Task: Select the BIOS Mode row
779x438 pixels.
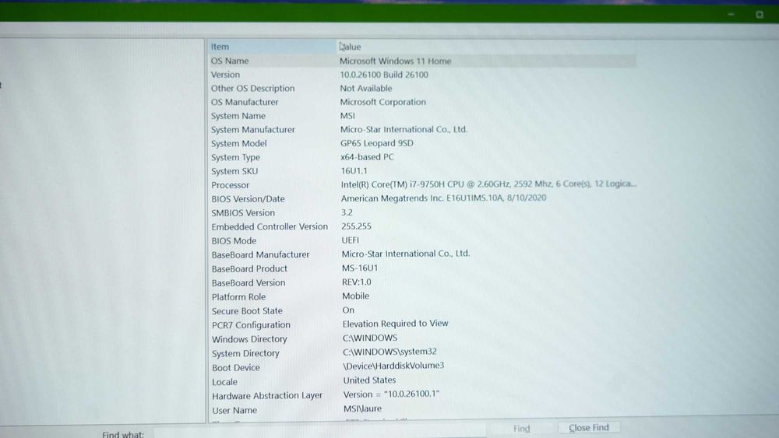Action: 234,240
